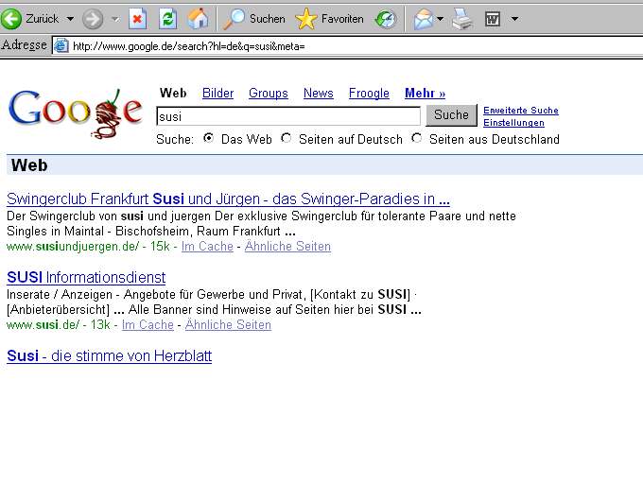Switch to the Bilder search tab
Viewport: 643px width, 484px height.
[x=217, y=93]
